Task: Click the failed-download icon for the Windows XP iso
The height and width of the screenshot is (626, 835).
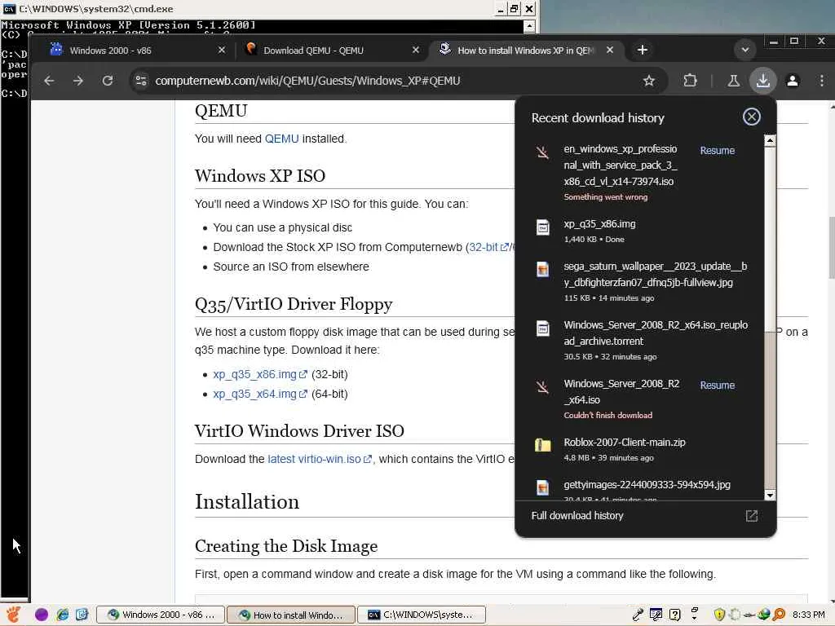Action: click(542, 152)
